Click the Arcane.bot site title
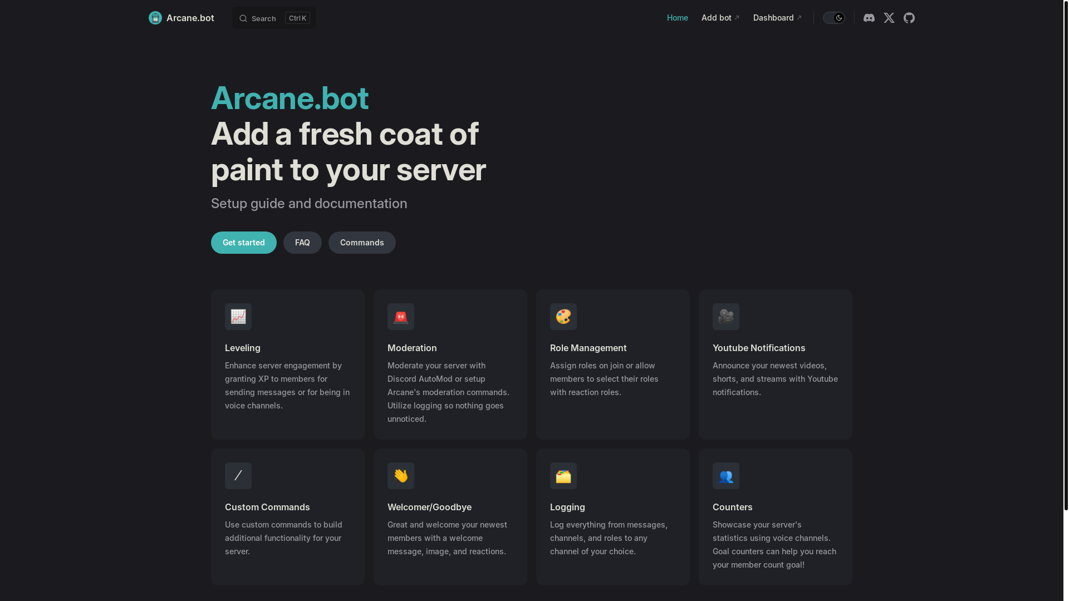Viewport: 1069px width, 601px height. [x=190, y=18]
